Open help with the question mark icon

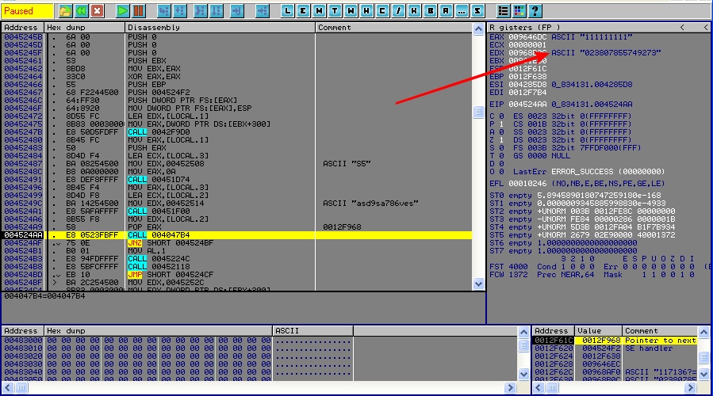tap(535, 10)
